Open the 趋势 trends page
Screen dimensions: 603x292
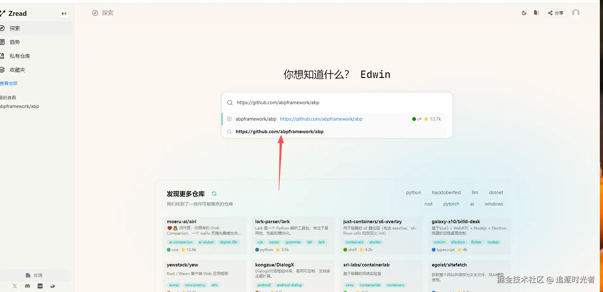(36, 42)
